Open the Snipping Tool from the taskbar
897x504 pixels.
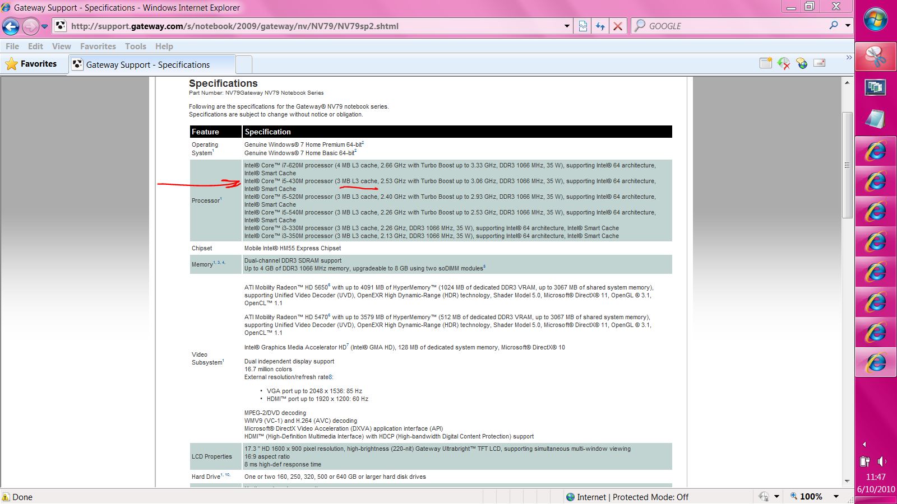point(875,56)
